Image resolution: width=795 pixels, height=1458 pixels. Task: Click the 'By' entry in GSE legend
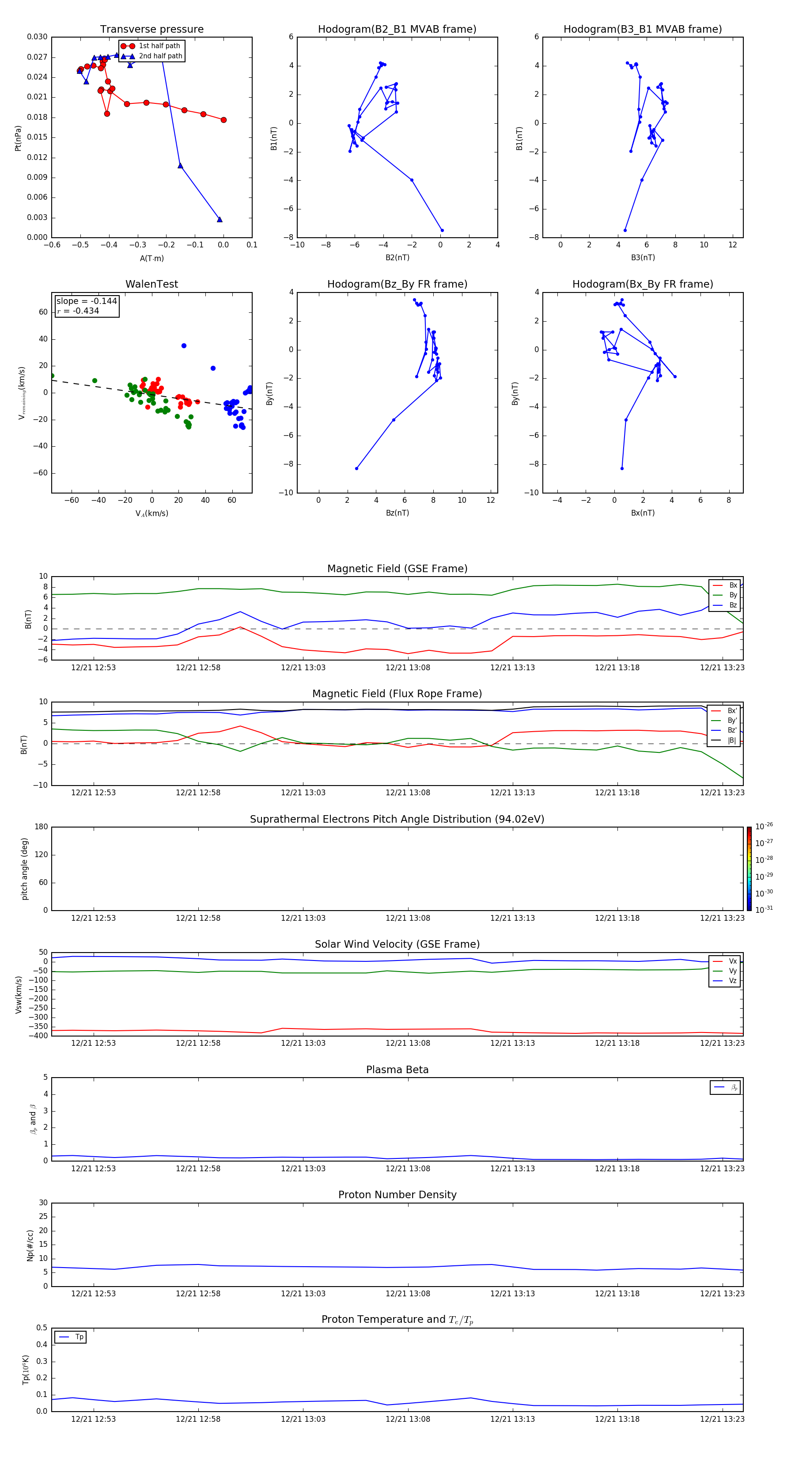(x=725, y=596)
